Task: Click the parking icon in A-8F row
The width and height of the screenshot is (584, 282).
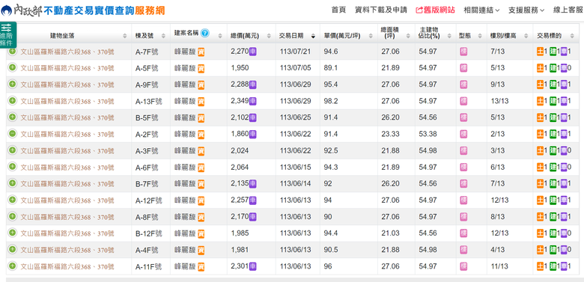Action: [252, 216]
